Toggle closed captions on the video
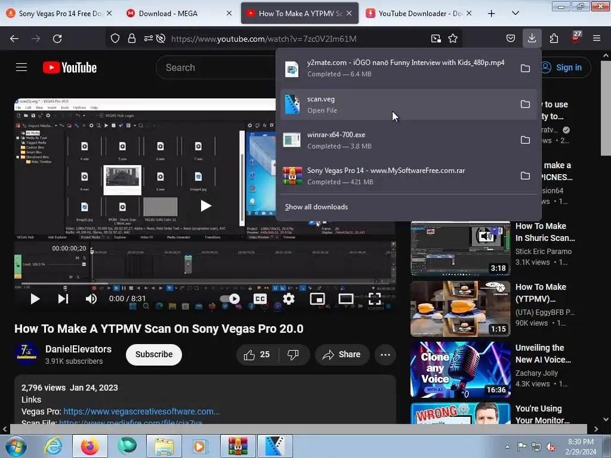Viewport: 611px width, 458px height. click(x=260, y=299)
